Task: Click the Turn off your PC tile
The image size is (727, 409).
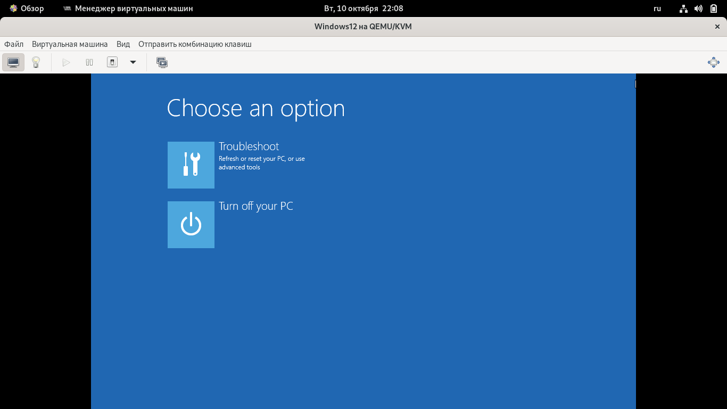Action: click(x=191, y=225)
